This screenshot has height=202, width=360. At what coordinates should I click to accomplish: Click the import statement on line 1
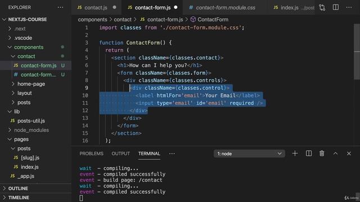(x=172, y=27)
